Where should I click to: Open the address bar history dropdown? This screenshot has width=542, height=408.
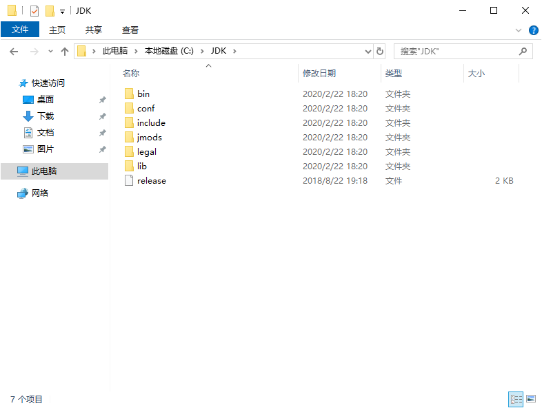pos(368,52)
